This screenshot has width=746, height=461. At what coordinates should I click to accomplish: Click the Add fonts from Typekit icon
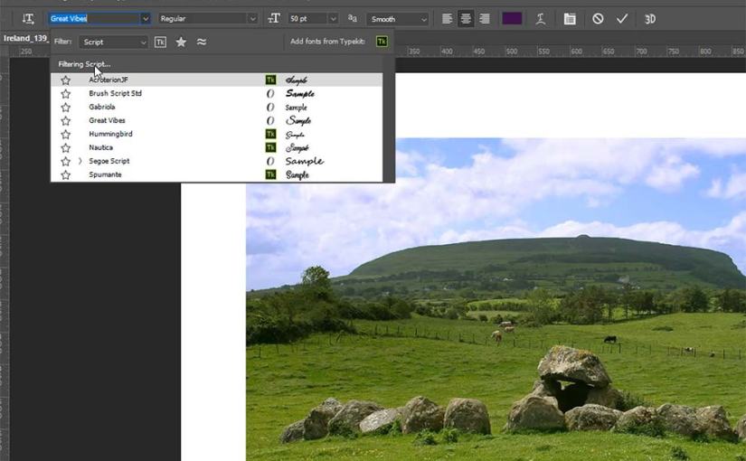point(382,42)
